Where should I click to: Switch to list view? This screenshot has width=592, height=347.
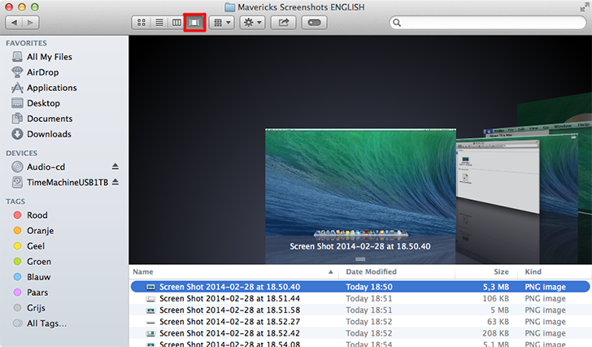coord(159,23)
